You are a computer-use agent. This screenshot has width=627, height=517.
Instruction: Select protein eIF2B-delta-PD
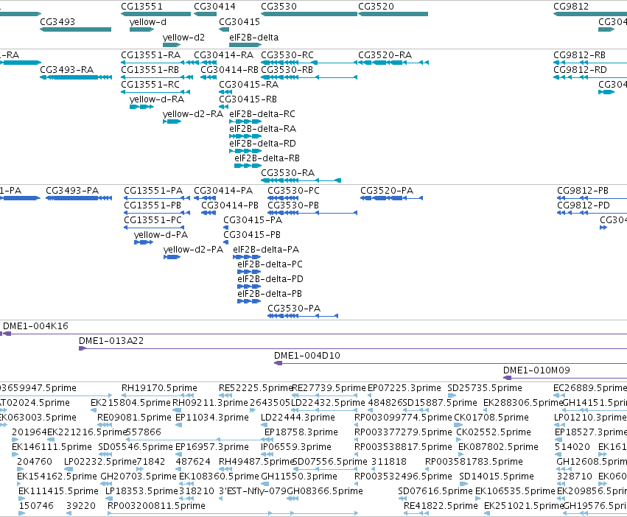(270, 279)
